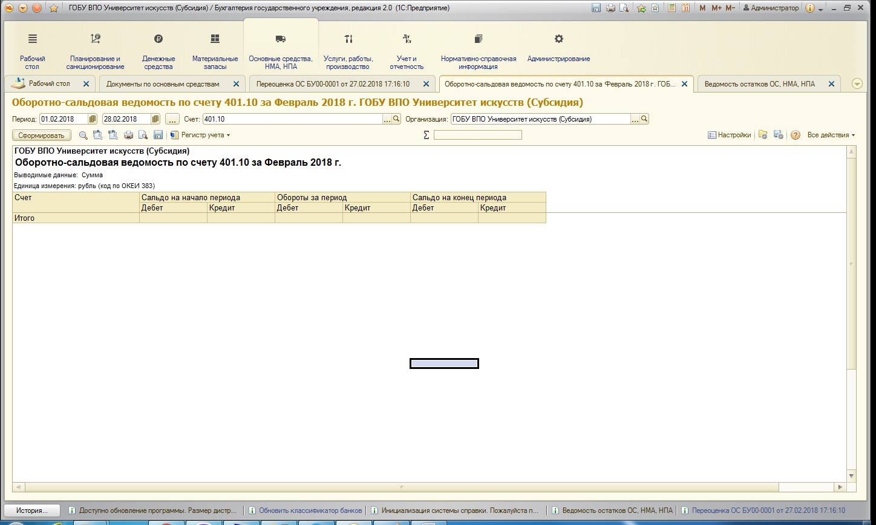This screenshot has height=525, width=876.
Task: Open the 1C main menu dropdown in title bar
Action: (22, 8)
